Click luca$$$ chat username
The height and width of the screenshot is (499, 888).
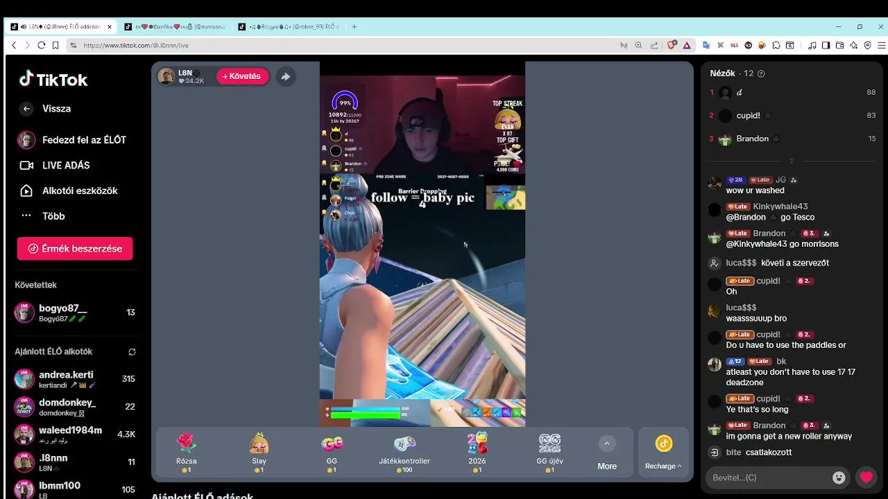[x=741, y=308]
